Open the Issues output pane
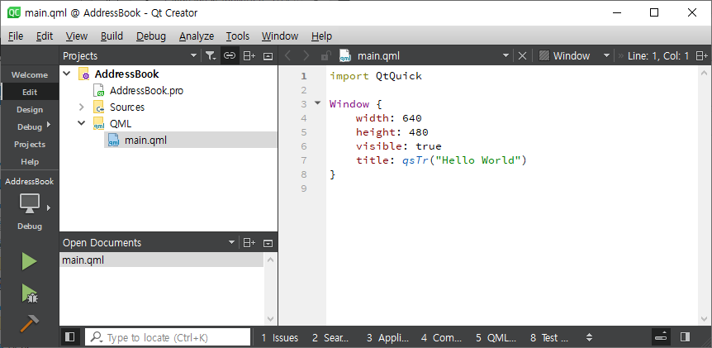The height and width of the screenshot is (348, 712). pos(280,337)
